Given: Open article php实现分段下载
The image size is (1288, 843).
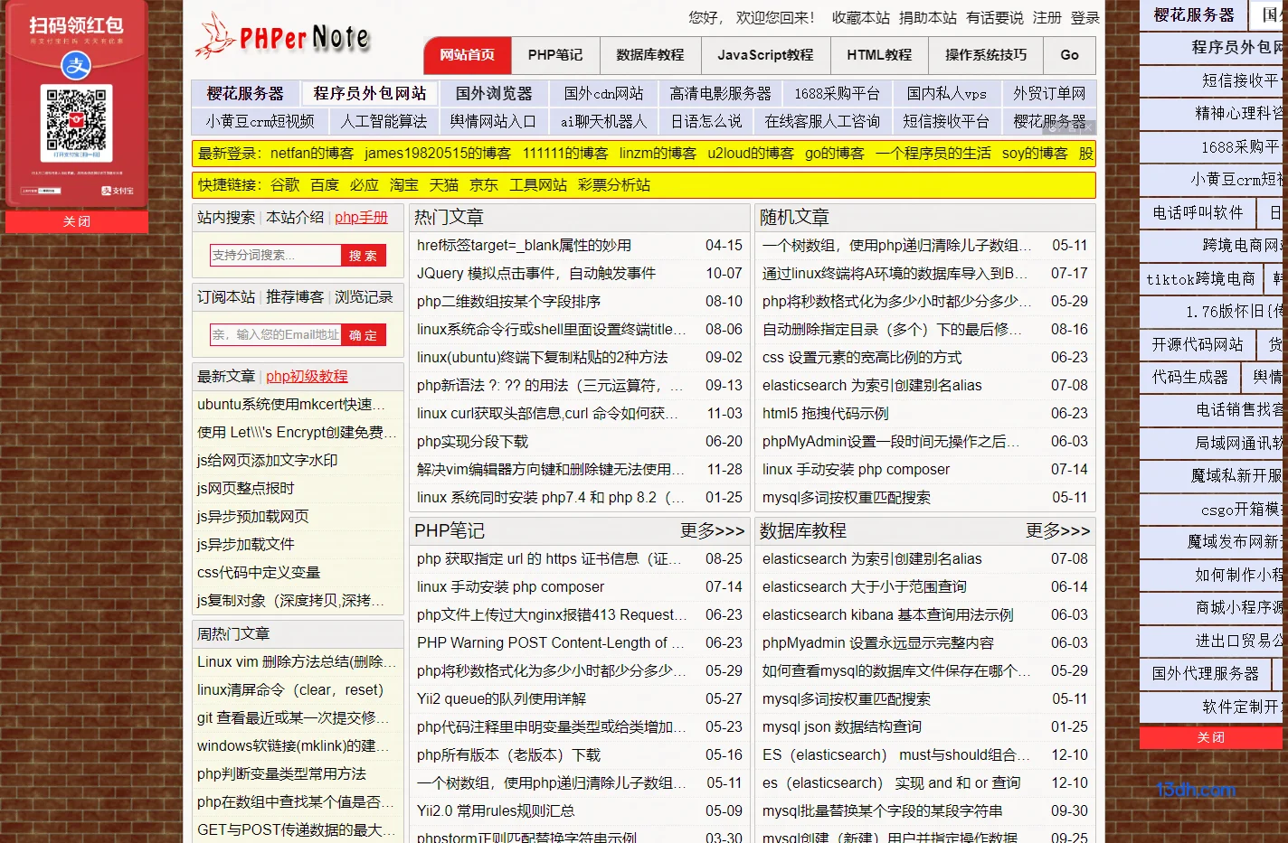Looking at the screenshot, I should [x=472, y=442].
